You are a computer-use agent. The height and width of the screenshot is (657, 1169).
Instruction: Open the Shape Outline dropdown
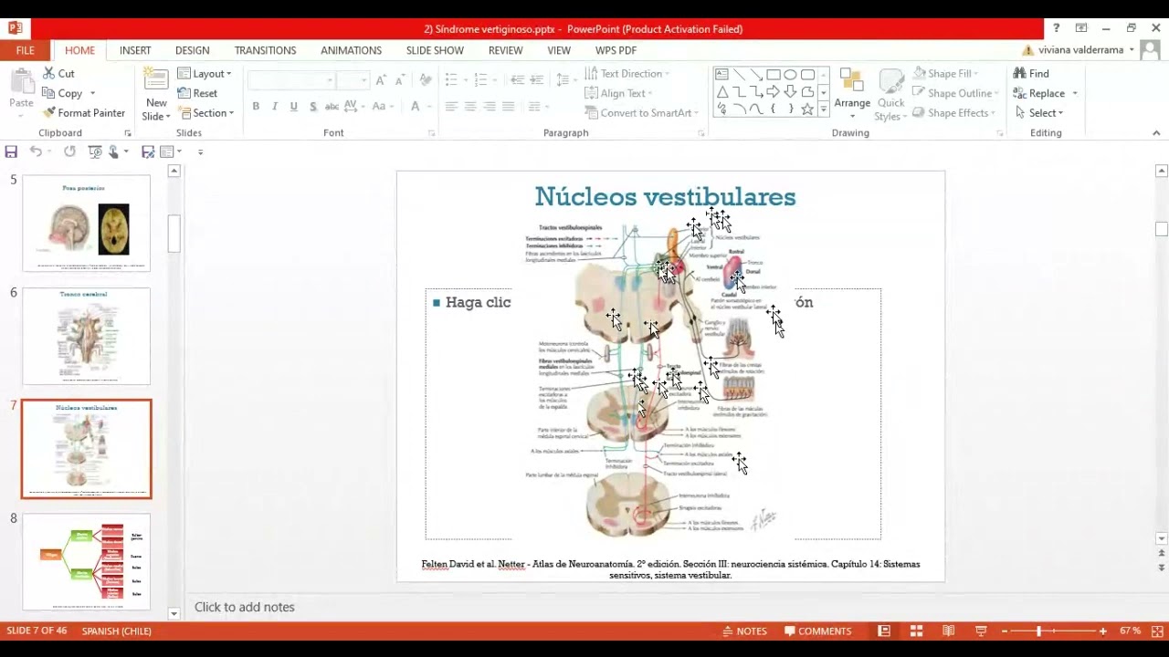tap(953, 93)
